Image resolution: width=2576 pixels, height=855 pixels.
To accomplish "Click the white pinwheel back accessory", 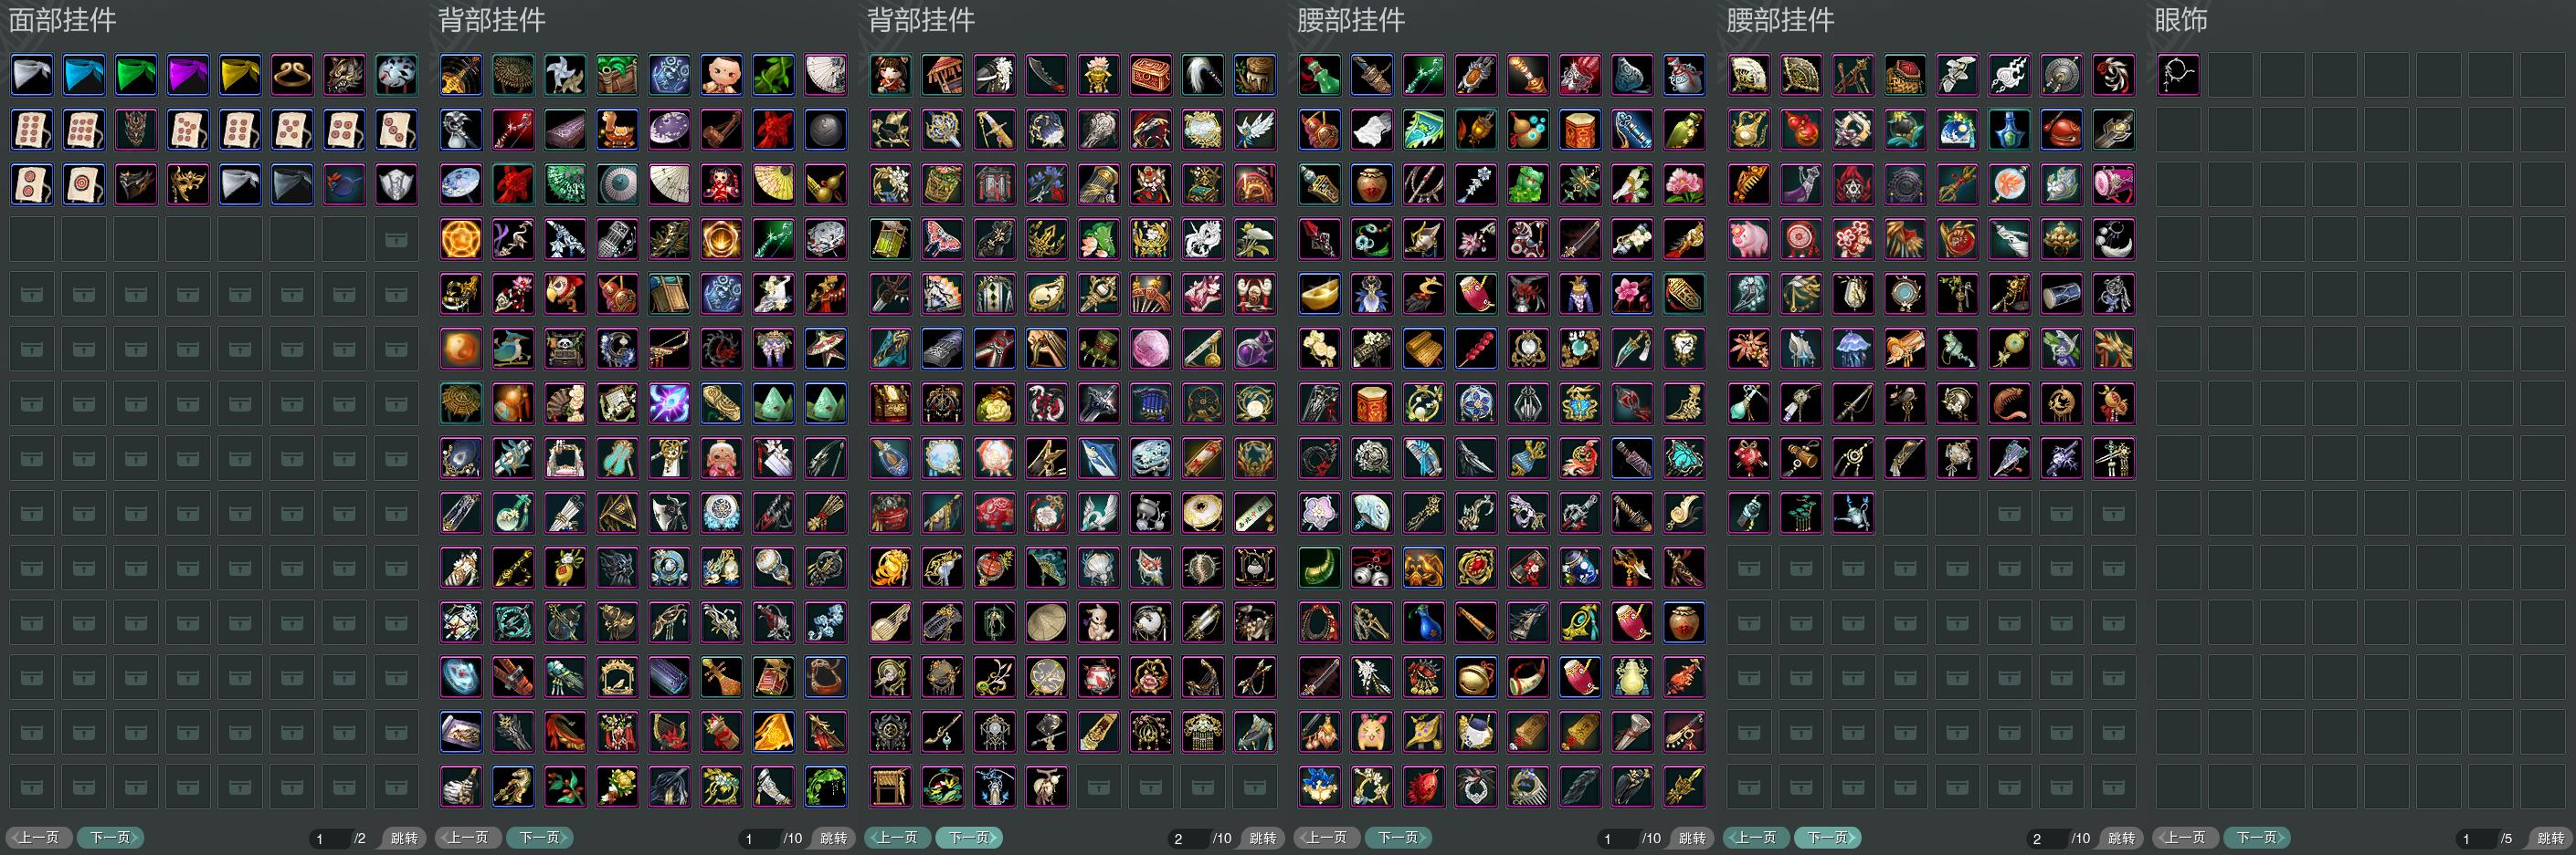I will click(x=565, y=75).
